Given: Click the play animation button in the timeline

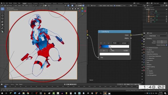Looking at the screenshot, I should [x=72, y=84].
